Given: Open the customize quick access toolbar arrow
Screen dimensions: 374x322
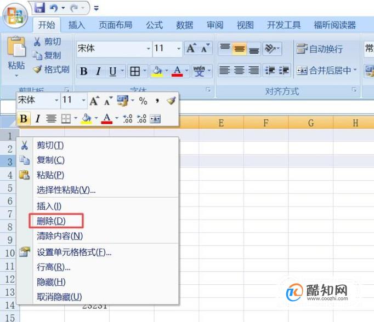Looking at the screenshot, I should coord(96,9).
